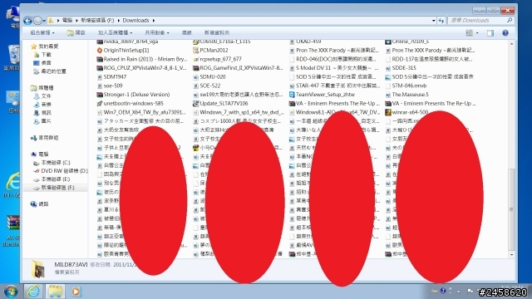Select the winrar-x64-500 file
Image resolution: width=532 pixels, height=299 pixels.
tap(406, 112)
